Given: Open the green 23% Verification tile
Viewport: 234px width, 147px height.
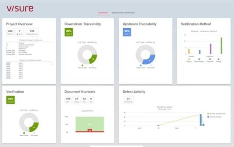Looking at the screenshot, I should click(x=10, y=100).
